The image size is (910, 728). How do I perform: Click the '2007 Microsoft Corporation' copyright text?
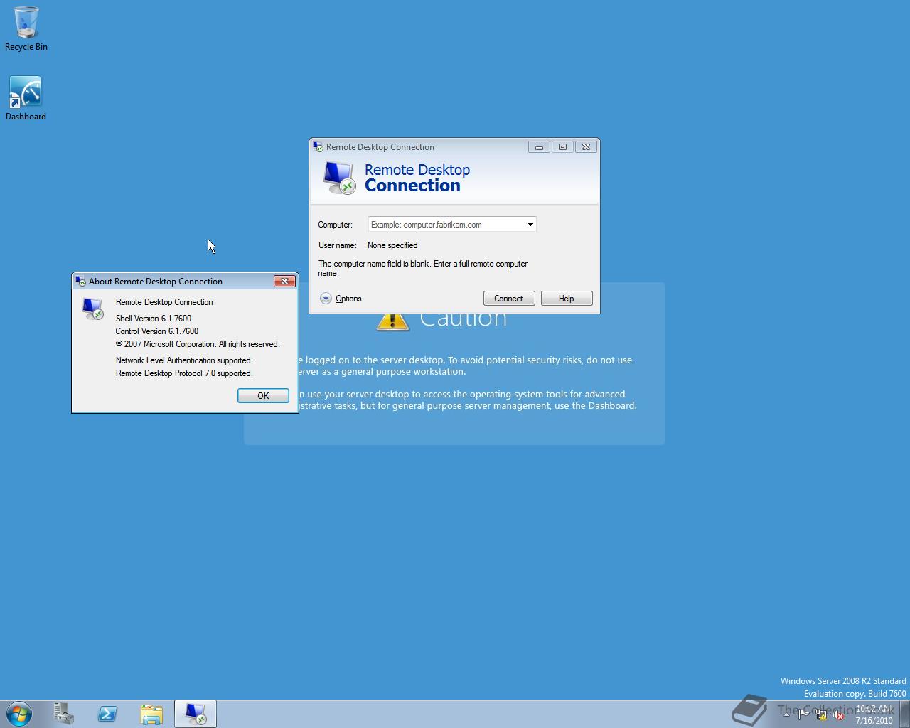point(198,344)
